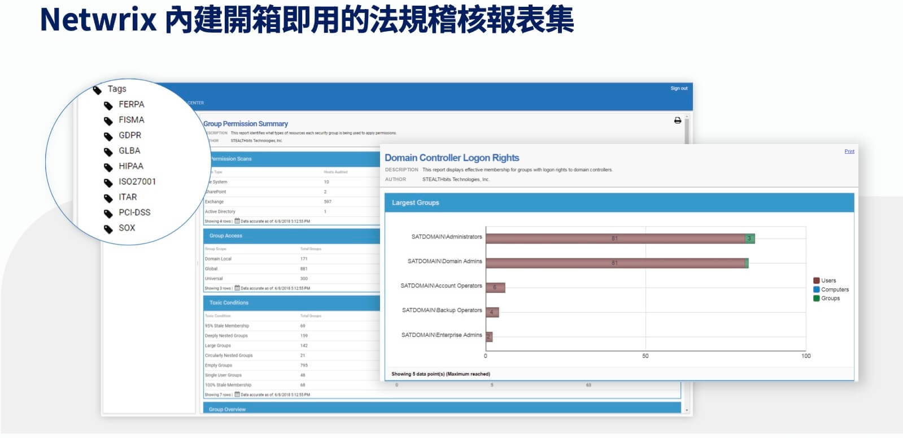
Task: Click the Toxic Conditions section header
Action: pyautogui.click(x=292, y=303)
